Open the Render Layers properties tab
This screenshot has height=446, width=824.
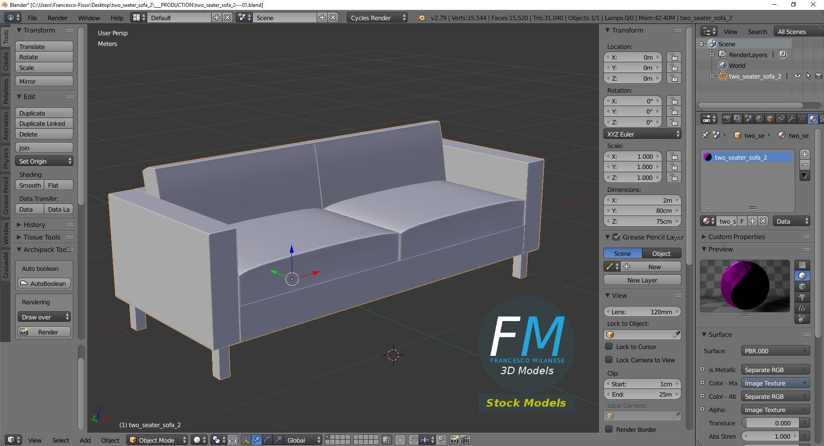[x=737, y=119]
